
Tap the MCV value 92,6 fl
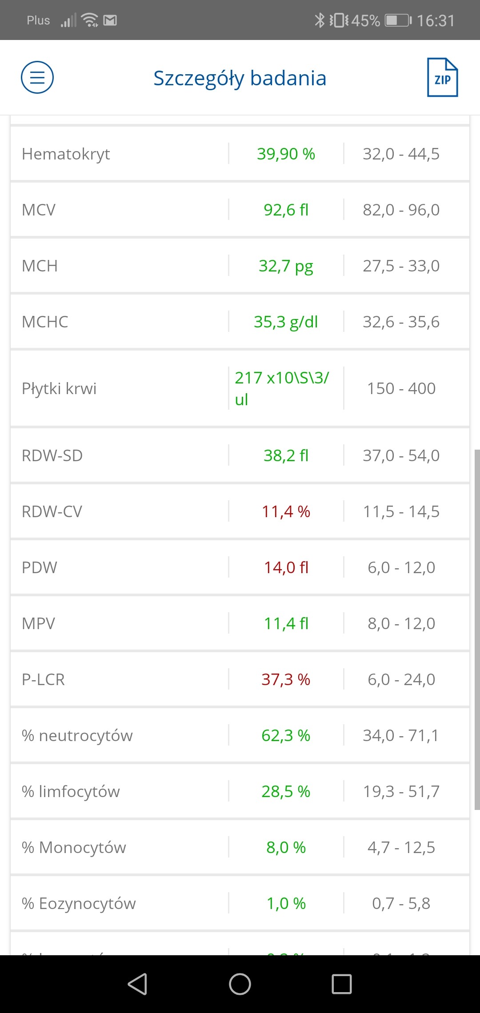[x=286, y=210]
